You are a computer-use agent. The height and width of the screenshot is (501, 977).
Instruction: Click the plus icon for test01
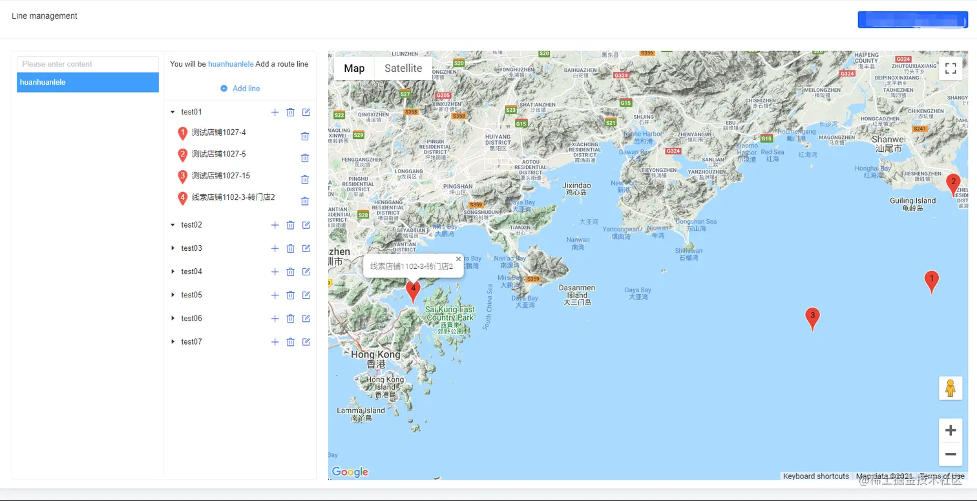tap(275, 112)
